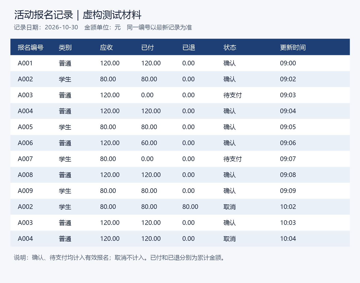Click the 取消 status at 10:04
The height and width of the screenshot is (283, 360).
click(230, 239)
